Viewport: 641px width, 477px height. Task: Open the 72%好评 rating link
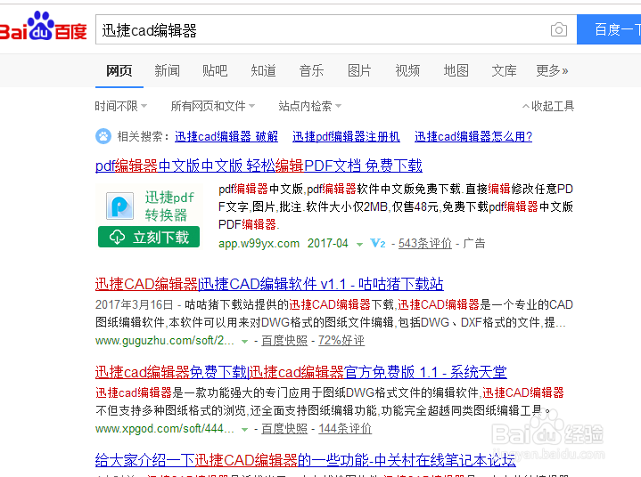(341, 340)
